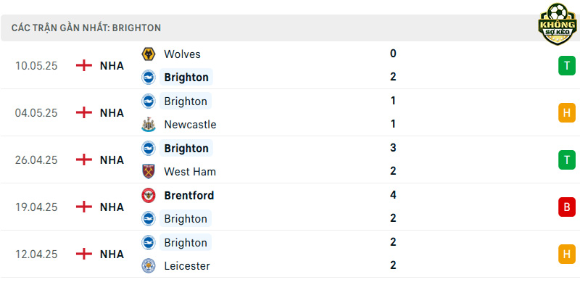Screen dimensions: 580x290
Task: Select the red B result badge
Action: click(x=567, y=207)
